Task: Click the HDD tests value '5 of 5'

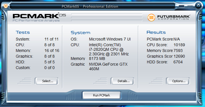Action: (x=50, y=62)
